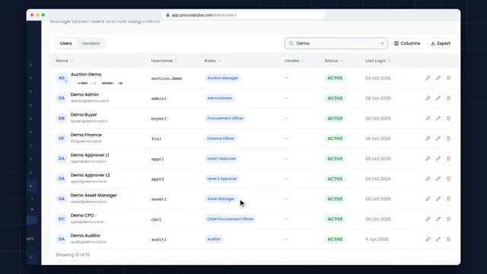Image resolution: width=487 pixels, height=274 pixels.
Task: Select the Finance Officer role badge
Action: (221, 139)
